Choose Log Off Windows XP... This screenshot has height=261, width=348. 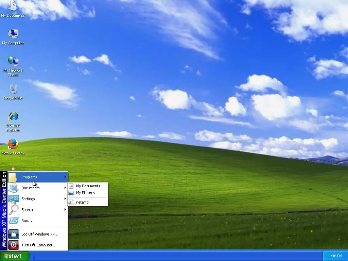click(x=38, y=234)
